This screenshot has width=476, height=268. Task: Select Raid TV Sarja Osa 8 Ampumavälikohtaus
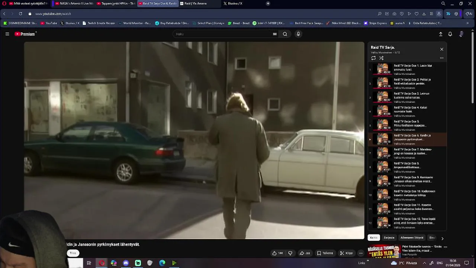407,167
